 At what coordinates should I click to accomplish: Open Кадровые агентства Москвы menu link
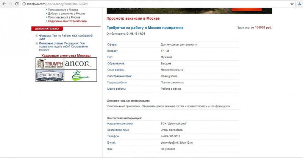[x=67, y=21]
